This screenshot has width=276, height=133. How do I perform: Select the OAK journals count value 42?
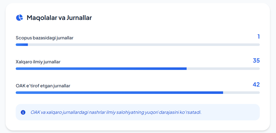coord(256,85)
